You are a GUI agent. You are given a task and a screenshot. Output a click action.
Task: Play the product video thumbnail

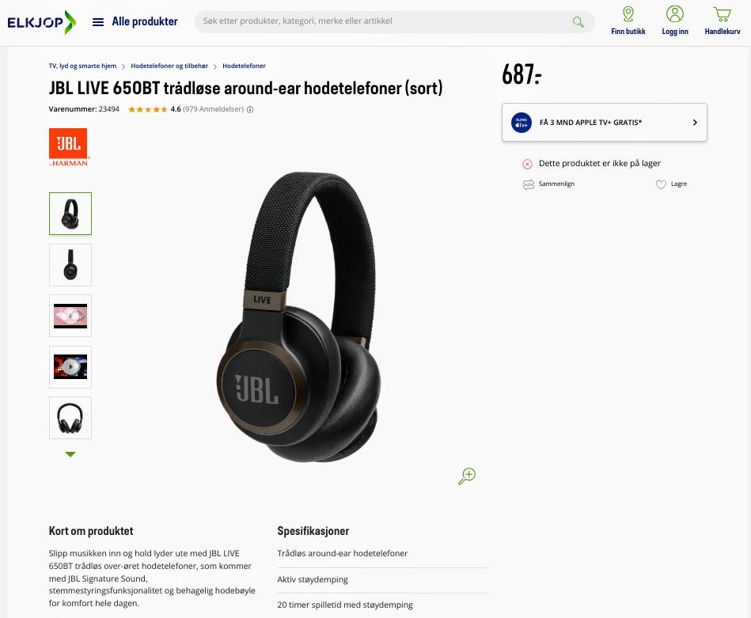pyautogui.click(x=70, y=367)
